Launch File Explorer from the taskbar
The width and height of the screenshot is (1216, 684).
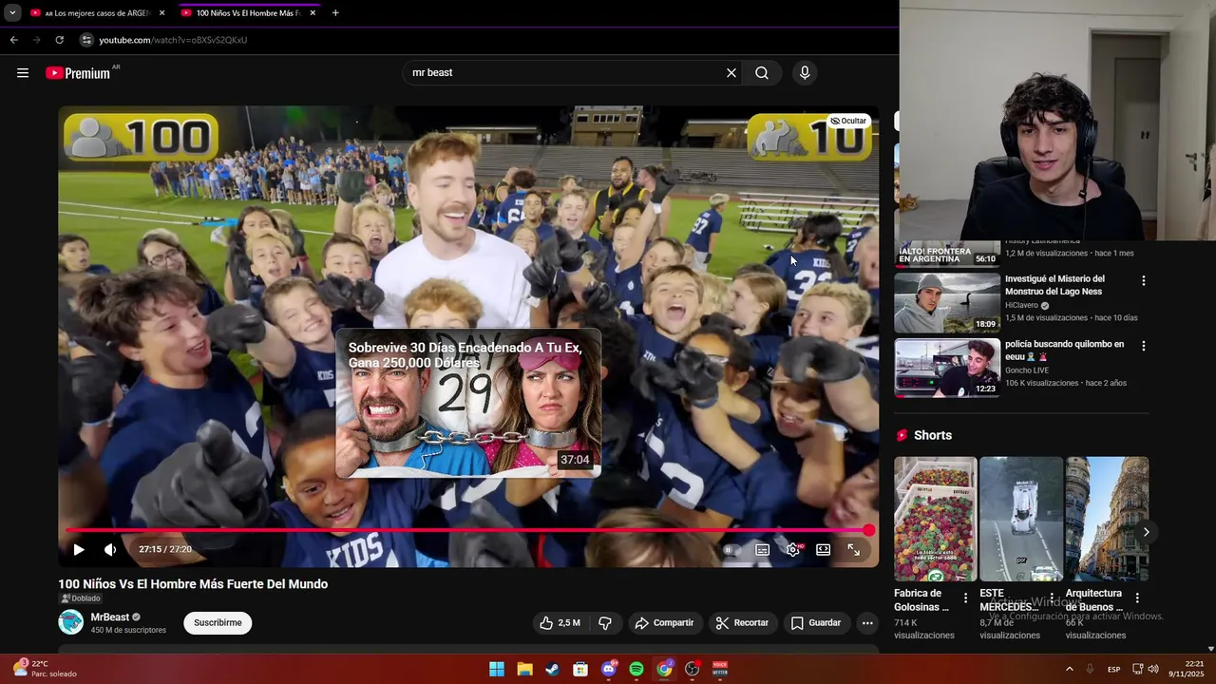(x=524, y=670)
